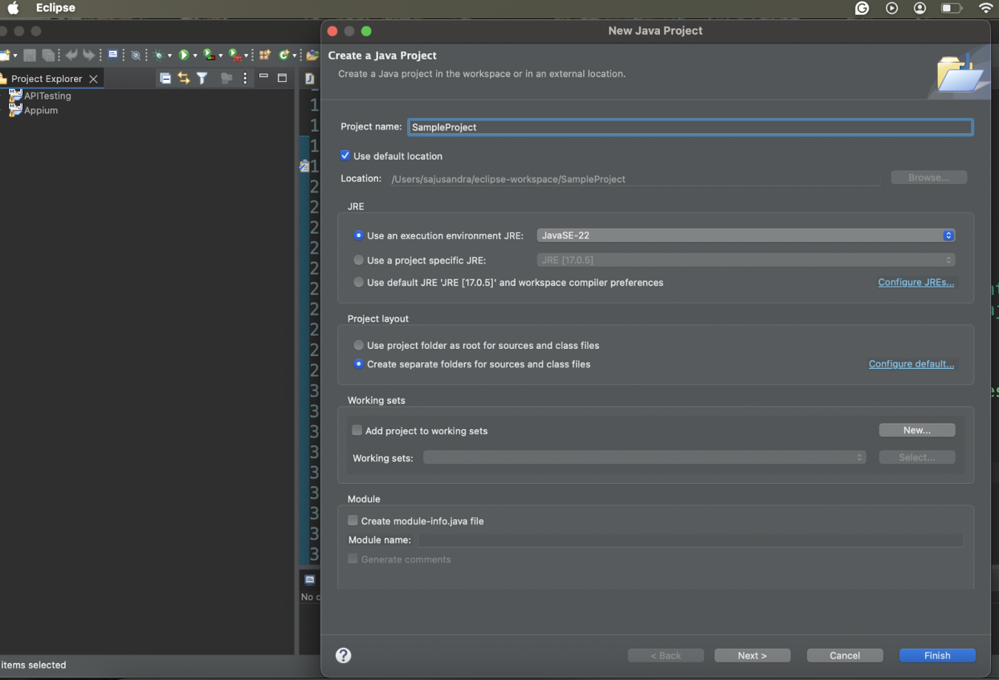Check Create module-info.java file option
This screenshot has width=999, height=680.
(x=353, y=520)
